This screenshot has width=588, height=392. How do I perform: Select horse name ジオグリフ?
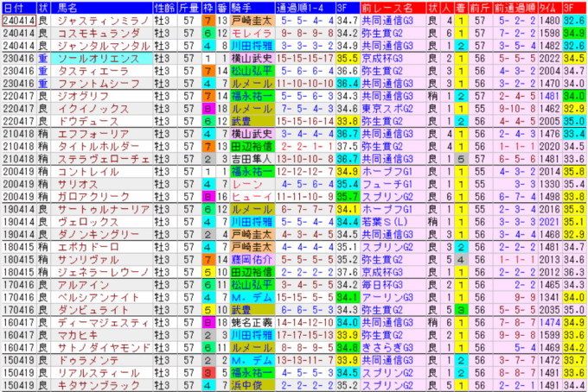[x=83, y=96]
